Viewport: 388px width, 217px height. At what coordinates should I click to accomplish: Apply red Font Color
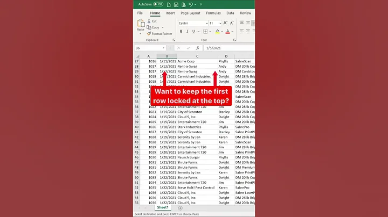227,31
